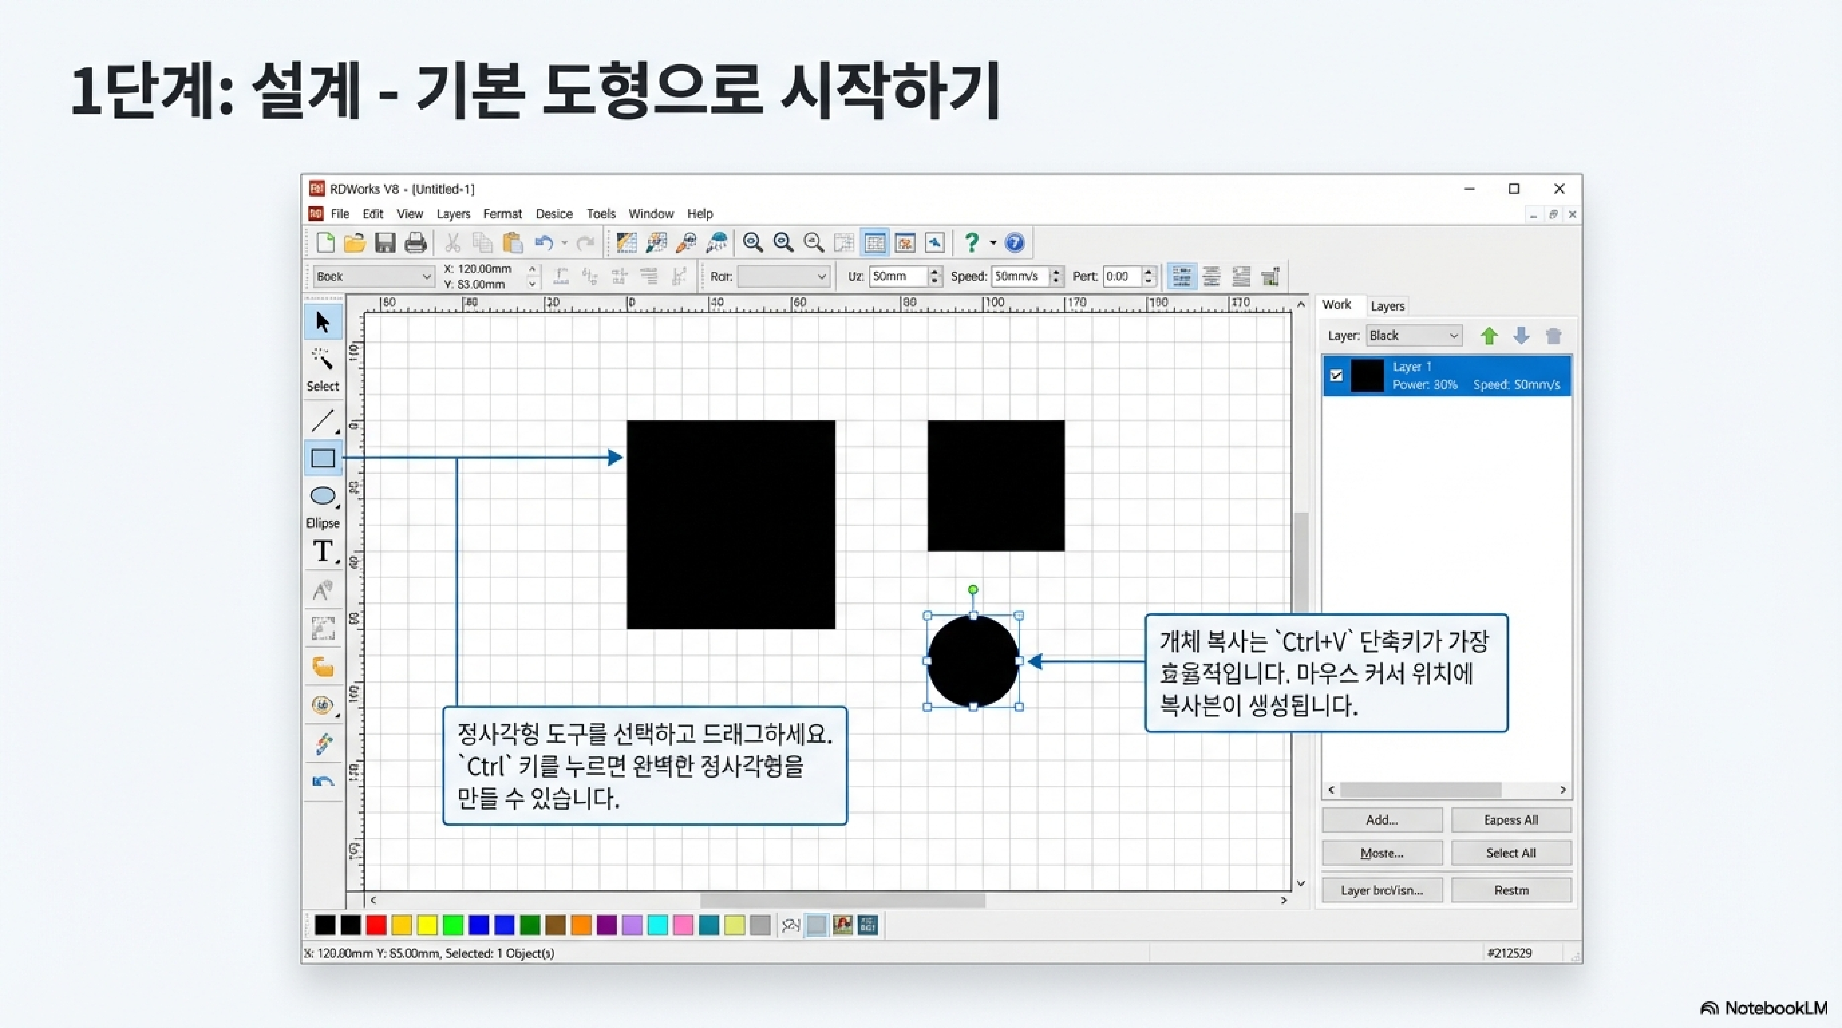Pick the red color swatch
This screenshot has height=1028, width=1842.
376,925
